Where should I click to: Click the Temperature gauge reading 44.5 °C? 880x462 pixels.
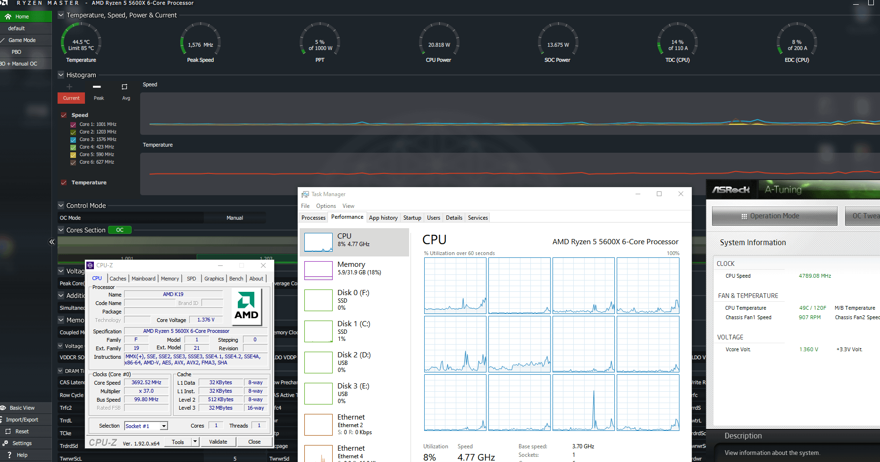[81, 42]
